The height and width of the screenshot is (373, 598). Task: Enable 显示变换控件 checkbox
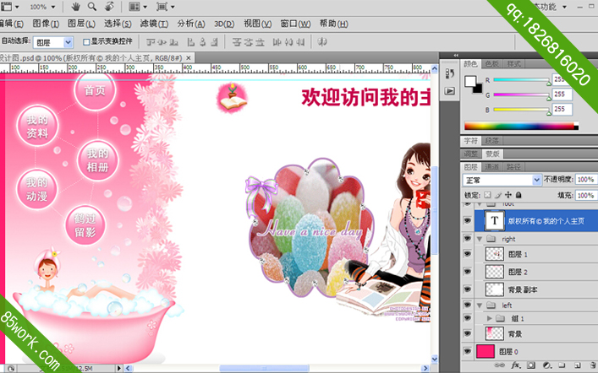[86, 42]
